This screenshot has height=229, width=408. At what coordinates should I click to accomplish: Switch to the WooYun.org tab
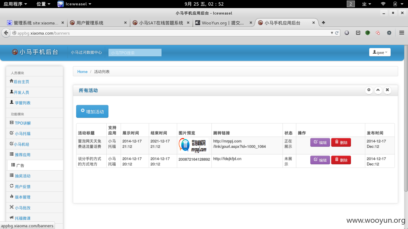224,23
